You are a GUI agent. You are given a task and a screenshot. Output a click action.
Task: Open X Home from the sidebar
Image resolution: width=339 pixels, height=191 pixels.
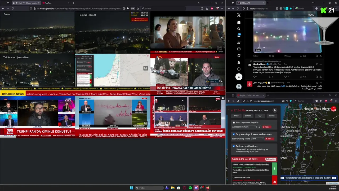pyautogui.click(x=239, y=22)
